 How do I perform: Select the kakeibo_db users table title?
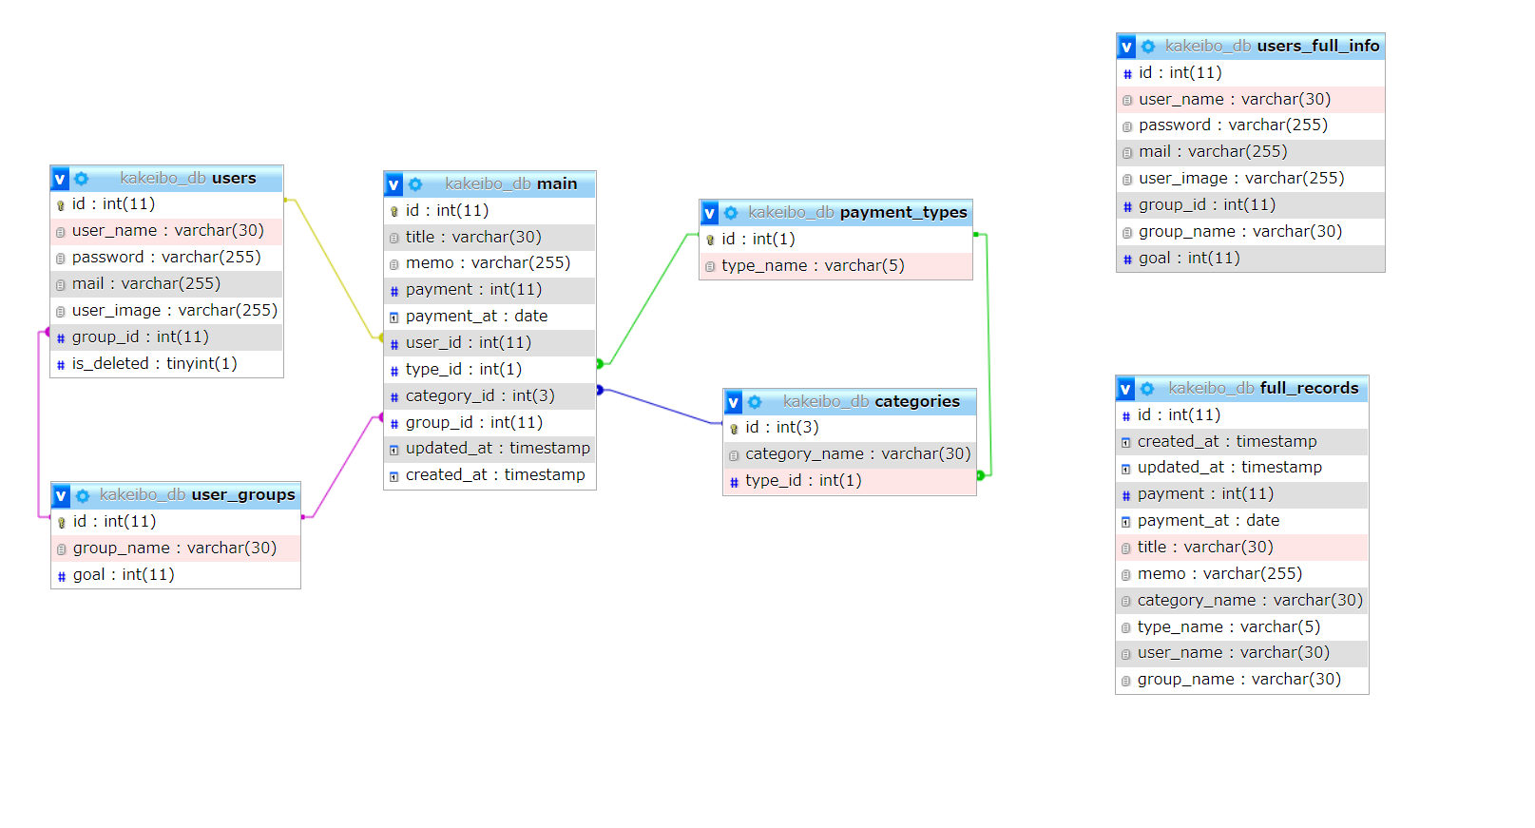(x=188, y=178)
